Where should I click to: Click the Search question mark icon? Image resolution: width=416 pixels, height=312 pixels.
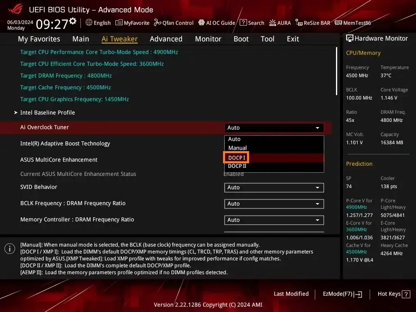tap(243, 23)
